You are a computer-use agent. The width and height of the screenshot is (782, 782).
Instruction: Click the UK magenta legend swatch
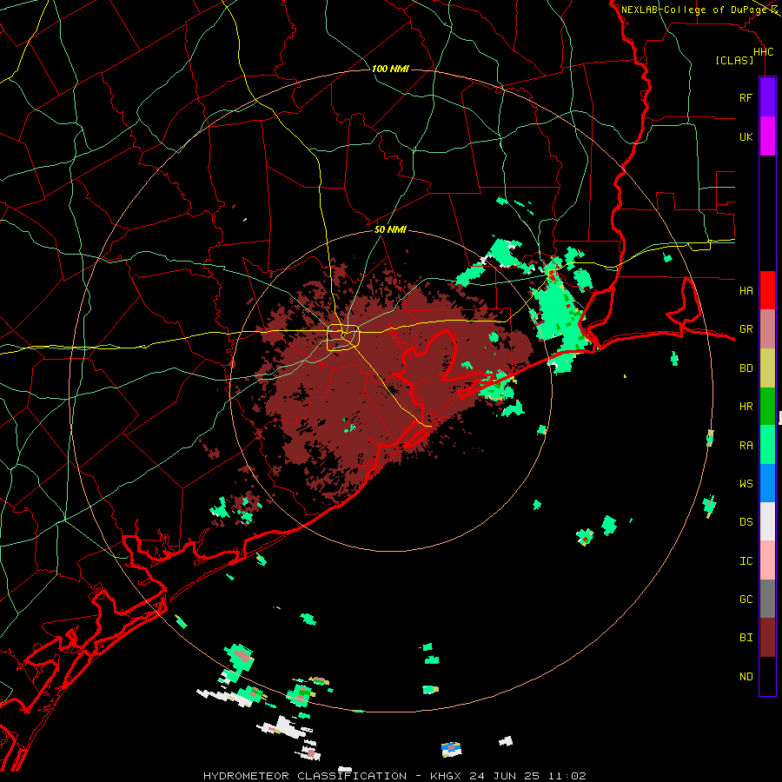767,136
